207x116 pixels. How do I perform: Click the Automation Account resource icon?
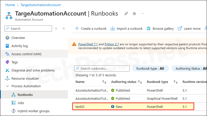(9, 16)
